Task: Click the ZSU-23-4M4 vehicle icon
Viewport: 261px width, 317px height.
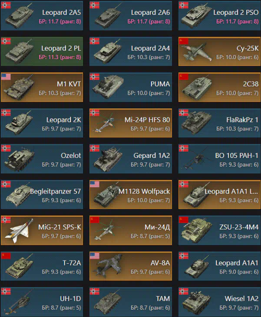Action: pos(196,230)
